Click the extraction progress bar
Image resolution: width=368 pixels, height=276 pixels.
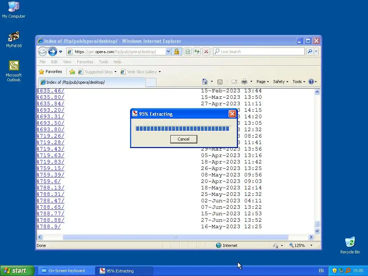tap(184, 128)
